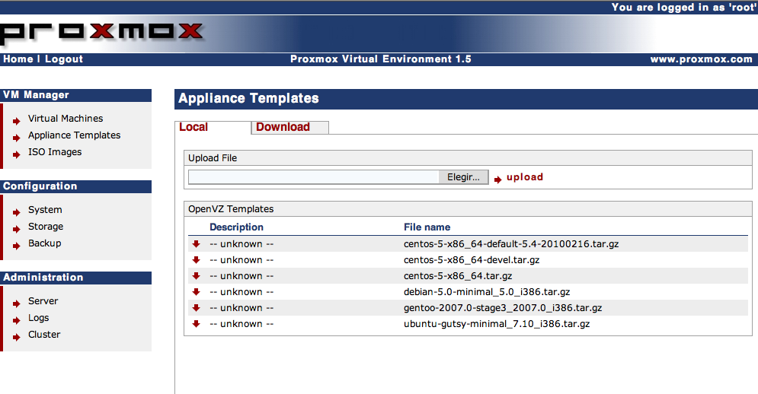Click the arrow icon beside Virtual Machines
Viewport: 758px width, 394px height.
point(17,120)
